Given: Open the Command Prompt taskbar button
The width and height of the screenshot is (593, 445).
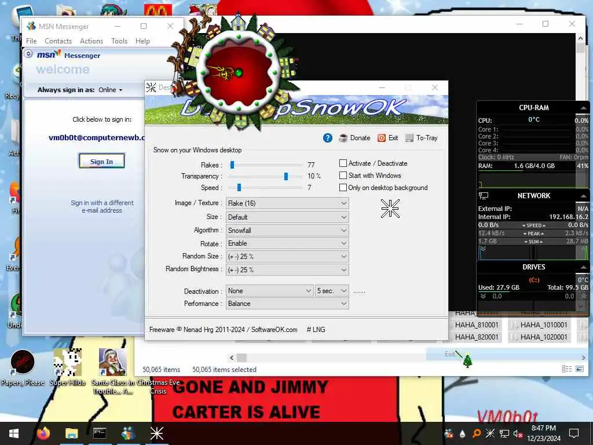Looking at the screenshot, I should (x=100, y=433).
